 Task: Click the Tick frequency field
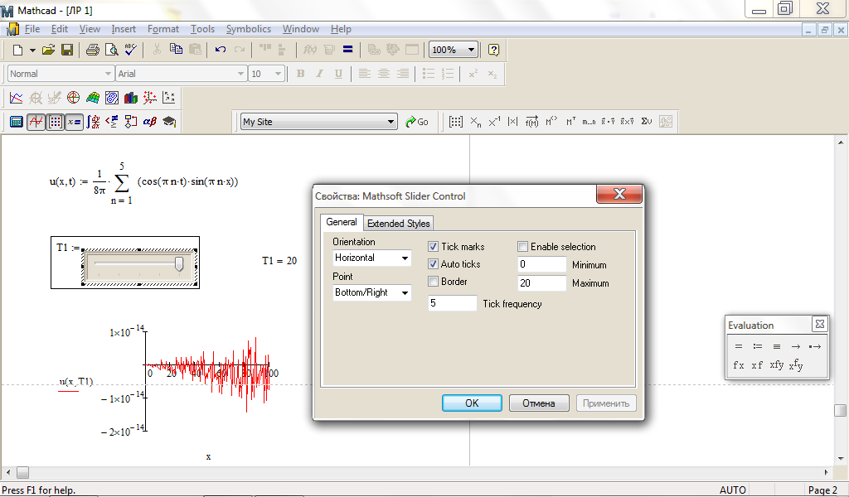[x=453, y=303]
